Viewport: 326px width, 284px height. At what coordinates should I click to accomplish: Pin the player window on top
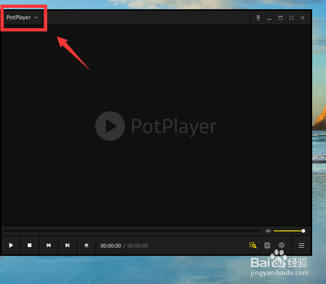tap(258, 18)
